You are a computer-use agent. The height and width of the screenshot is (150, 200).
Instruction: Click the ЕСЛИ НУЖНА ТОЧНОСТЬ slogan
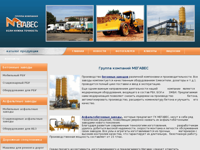click(x=22, y=31)
